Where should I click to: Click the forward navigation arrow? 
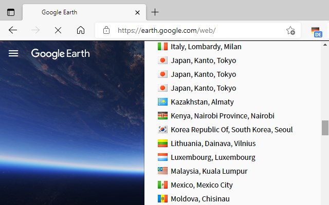(x=35, y=30)
